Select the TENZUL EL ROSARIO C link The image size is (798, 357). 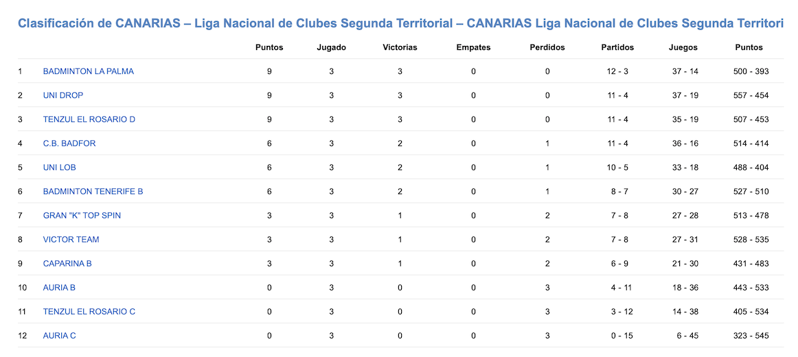(89, 312)
